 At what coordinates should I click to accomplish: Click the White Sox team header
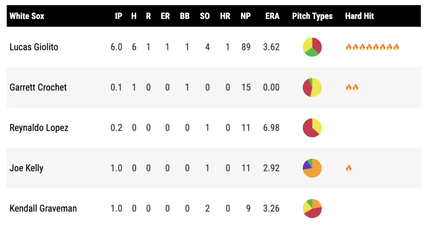[x=27, y=16]
